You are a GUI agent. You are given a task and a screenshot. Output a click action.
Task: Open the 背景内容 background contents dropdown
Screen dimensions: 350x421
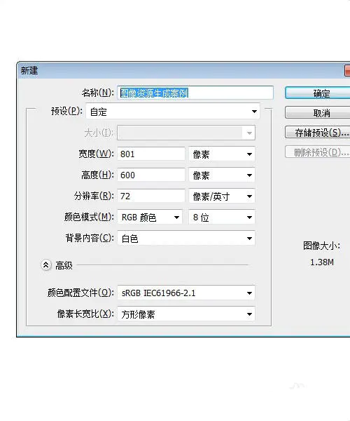point(186,238)
